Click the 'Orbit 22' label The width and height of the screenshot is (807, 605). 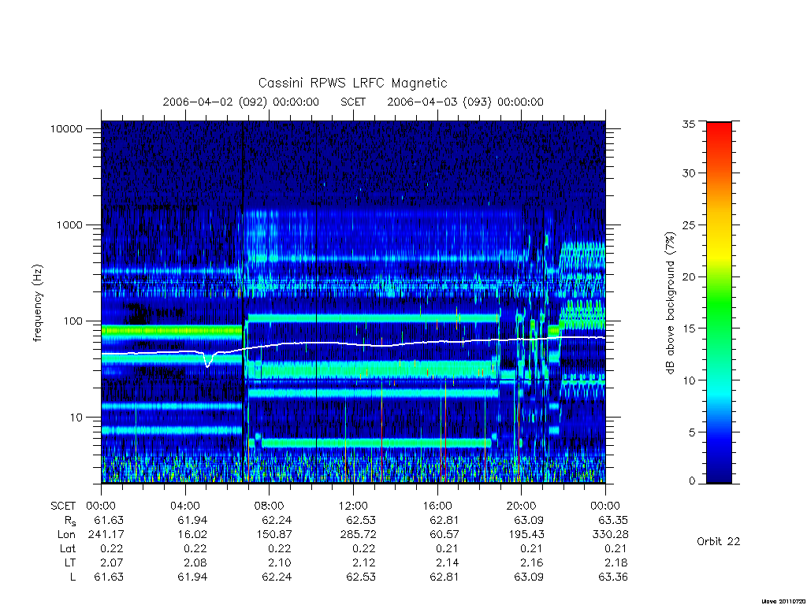[x=718, y=541]
